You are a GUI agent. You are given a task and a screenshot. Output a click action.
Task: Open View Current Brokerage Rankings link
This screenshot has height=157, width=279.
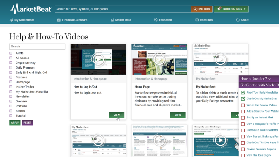click(263, 136)
